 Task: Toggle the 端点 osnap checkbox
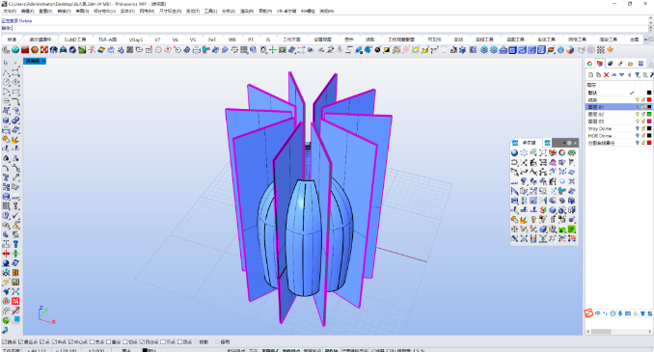(x=4, y=342)
